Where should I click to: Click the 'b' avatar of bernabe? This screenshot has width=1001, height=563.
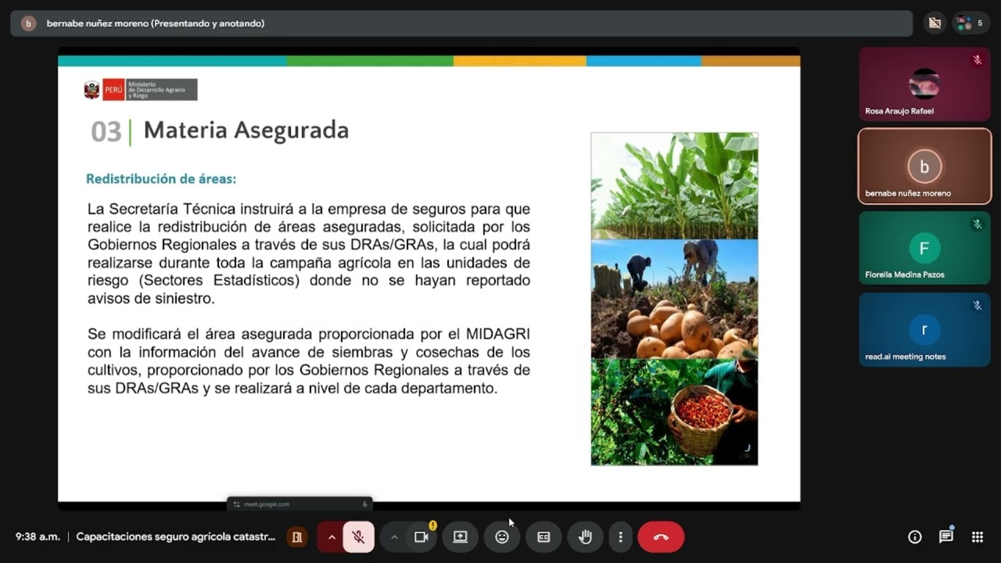(924, 167)
